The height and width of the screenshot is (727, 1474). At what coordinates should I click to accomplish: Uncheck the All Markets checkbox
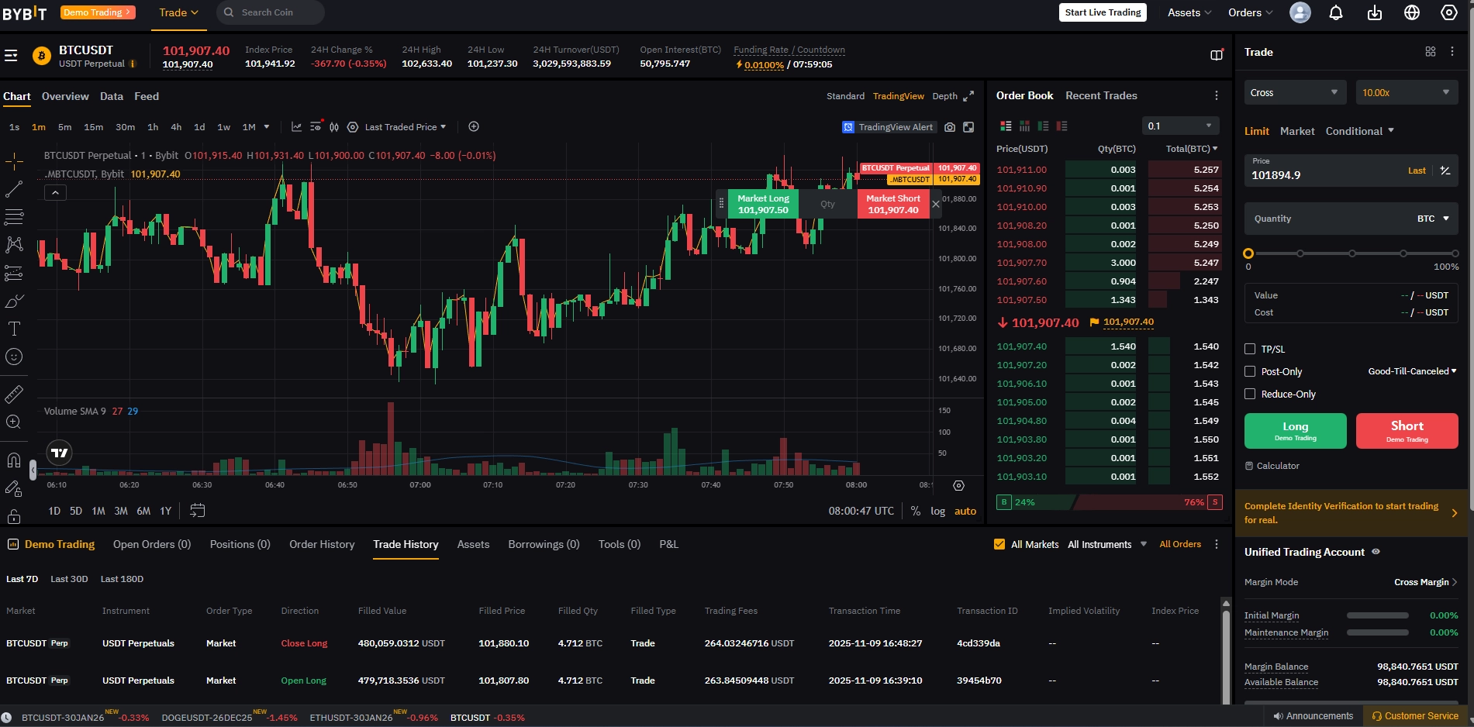999,544
